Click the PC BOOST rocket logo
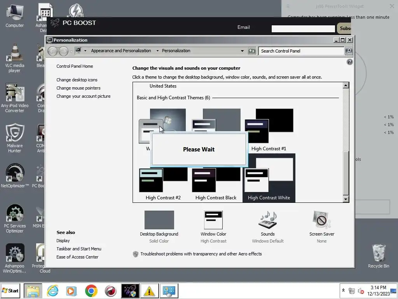Image resolution: width=398 pixels, height=299 pixels. (55, 23)
